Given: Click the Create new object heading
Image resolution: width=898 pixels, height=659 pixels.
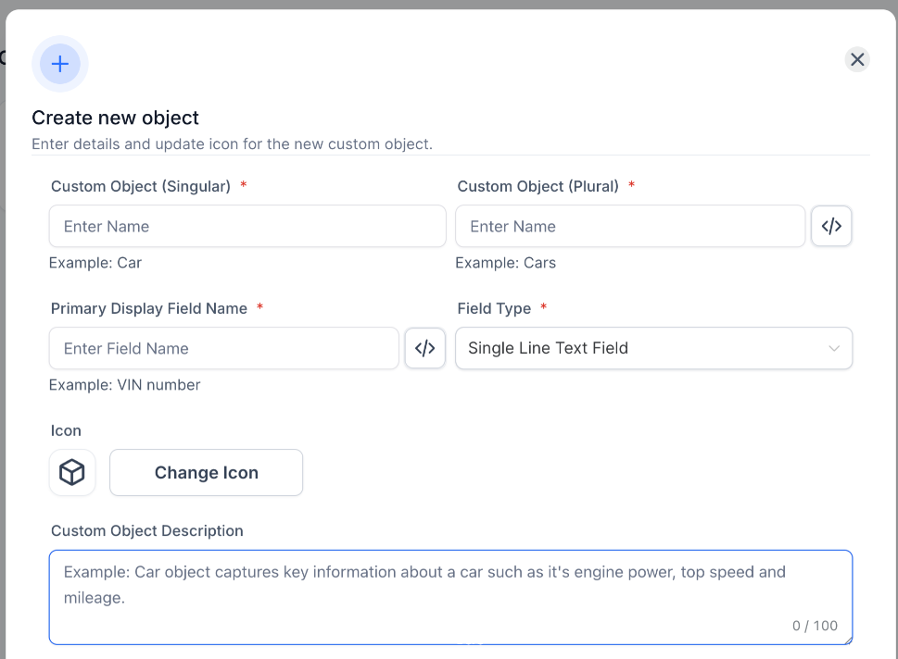Looking at the screenshot, I should 116,118.
